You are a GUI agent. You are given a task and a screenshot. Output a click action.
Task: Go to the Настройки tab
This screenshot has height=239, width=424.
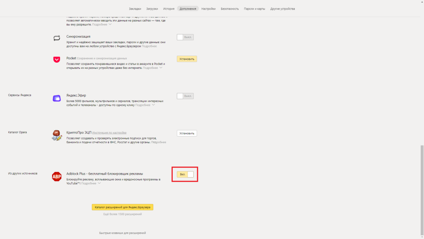(x=209, y=9)
